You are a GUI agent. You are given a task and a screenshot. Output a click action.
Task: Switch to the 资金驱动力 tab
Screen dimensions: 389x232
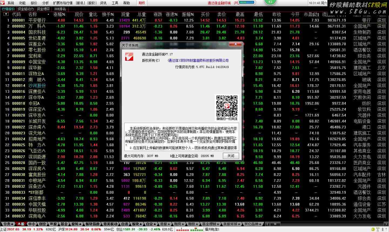(26, 9)
